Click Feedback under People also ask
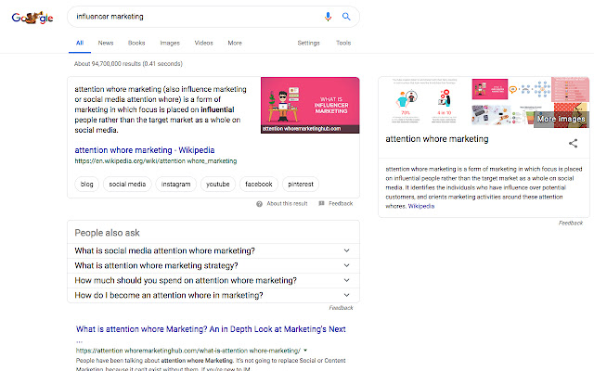 tap(341, 308)
